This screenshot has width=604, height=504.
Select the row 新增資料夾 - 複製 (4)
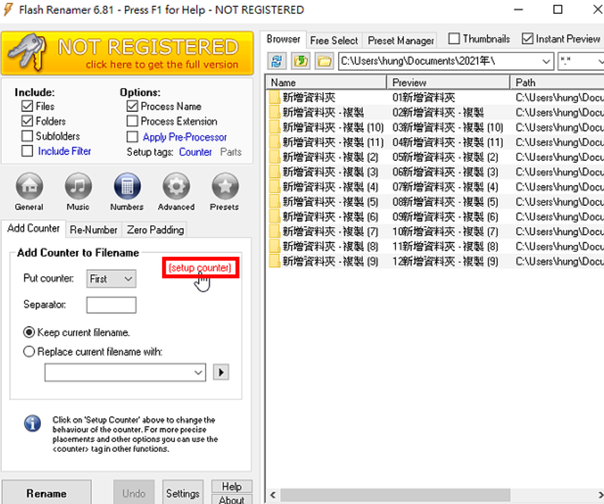coord(435,187)
